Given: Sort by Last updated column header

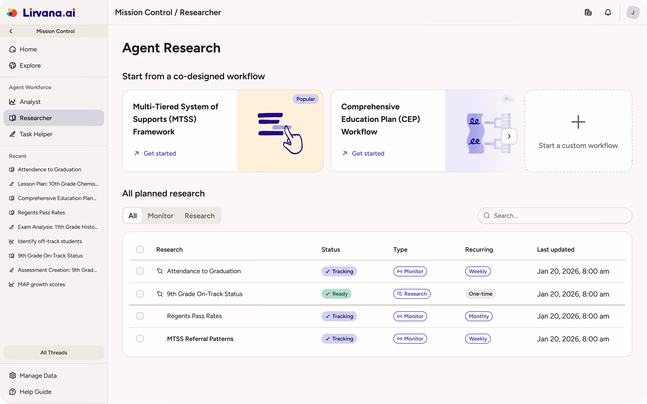Looking at the screenshot, I should pyautogui.click(x=556, y=249).
